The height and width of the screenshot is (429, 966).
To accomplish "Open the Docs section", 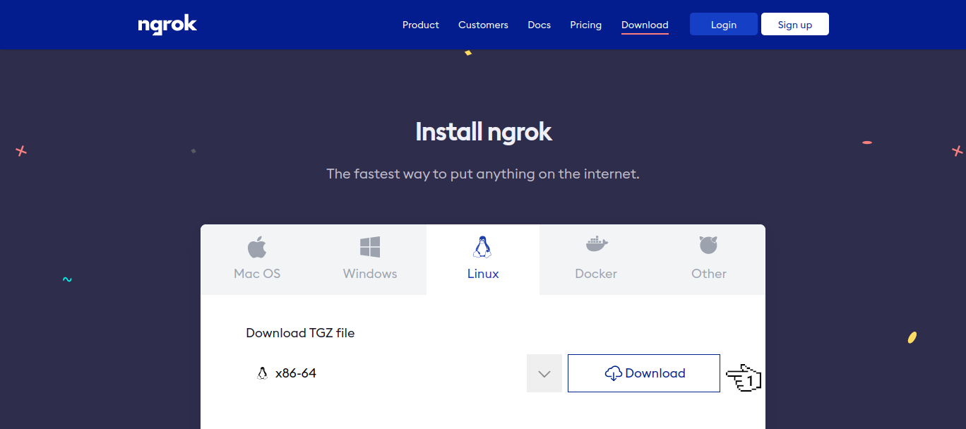I will [x=539, y=25].
